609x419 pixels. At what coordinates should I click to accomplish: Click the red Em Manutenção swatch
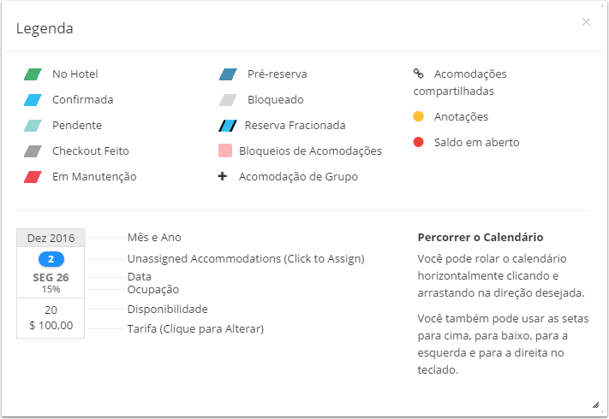33,177
